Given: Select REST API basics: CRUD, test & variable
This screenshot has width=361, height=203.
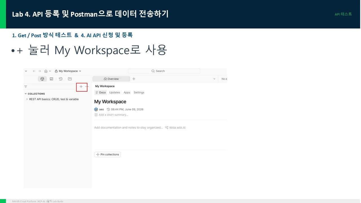Looking at the screenshot, I should pyautogui.click(x=54, y=99).
